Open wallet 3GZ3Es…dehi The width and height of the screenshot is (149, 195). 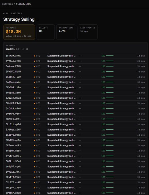point(13,119)
